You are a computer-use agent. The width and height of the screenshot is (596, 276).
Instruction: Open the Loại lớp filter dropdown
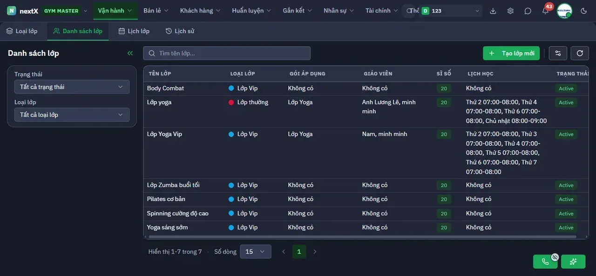point(72,115)
